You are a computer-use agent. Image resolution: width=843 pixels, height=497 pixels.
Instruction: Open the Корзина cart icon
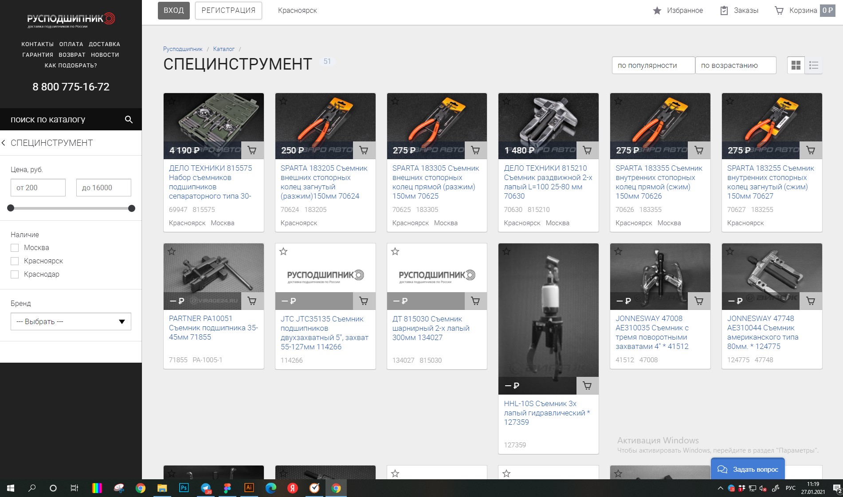coord(779,10)
